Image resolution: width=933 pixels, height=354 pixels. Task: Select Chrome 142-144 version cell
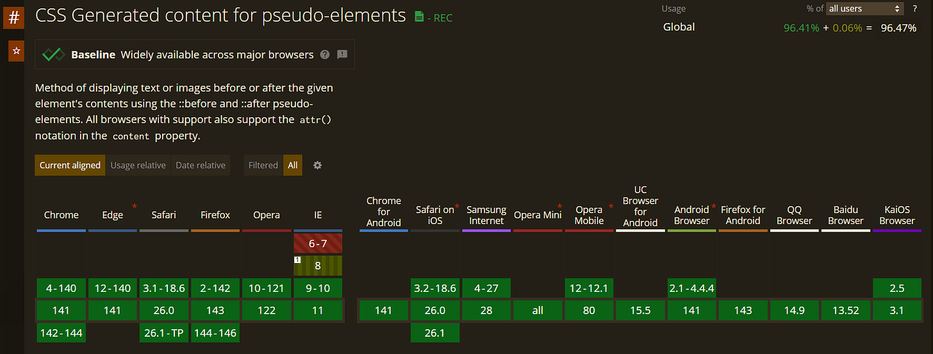(x=62, y=333)
